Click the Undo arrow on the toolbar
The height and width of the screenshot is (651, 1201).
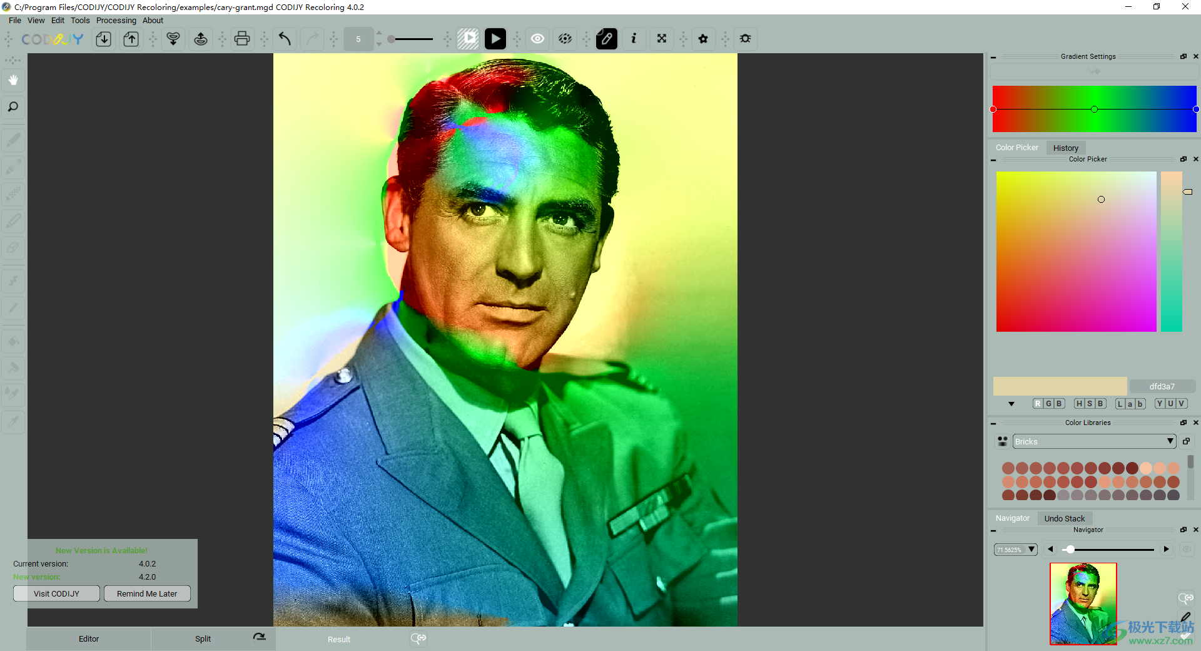[x=284, y=39]
